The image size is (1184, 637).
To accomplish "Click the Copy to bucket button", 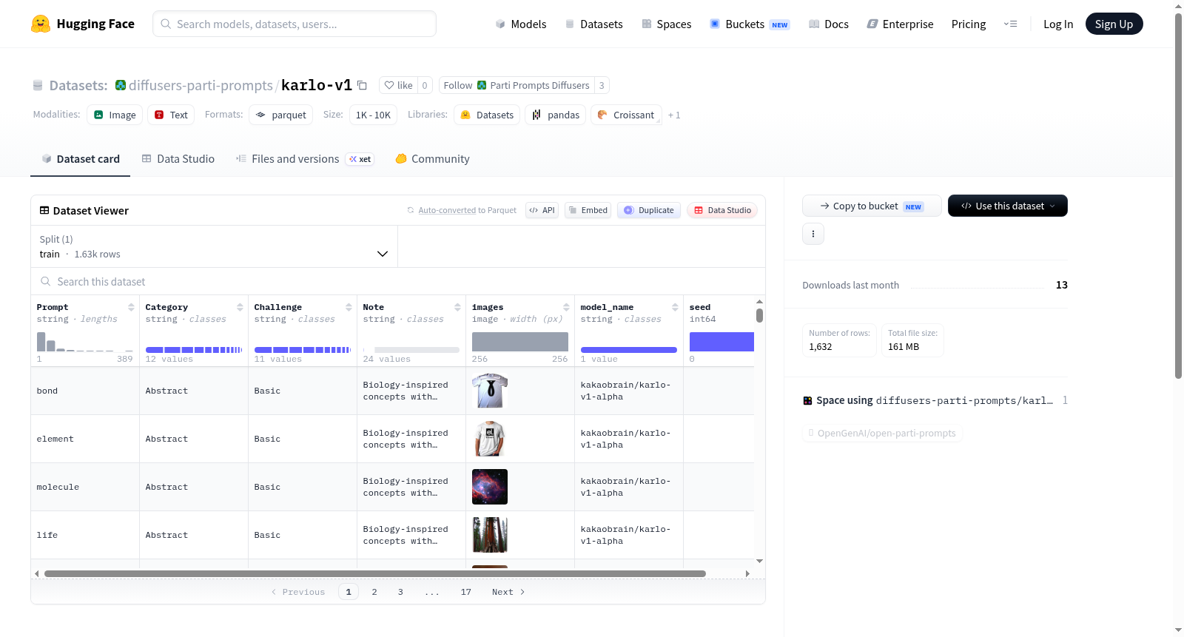I will pos(872,206).
